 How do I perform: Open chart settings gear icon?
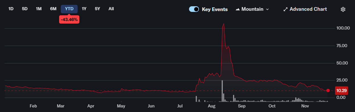pos(343,9)
